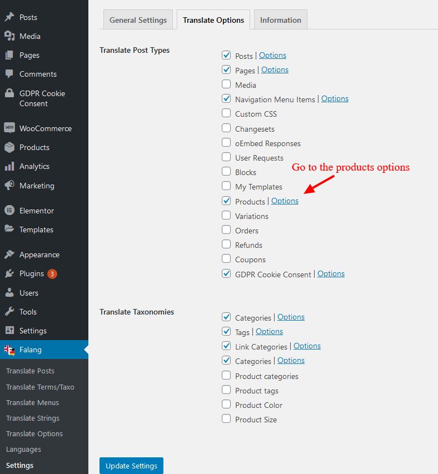Click the Falang flag icon
The height and width of the screenshot is (474, 438).
point(9,350)
